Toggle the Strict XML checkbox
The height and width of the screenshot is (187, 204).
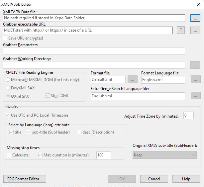pos(48,96)
